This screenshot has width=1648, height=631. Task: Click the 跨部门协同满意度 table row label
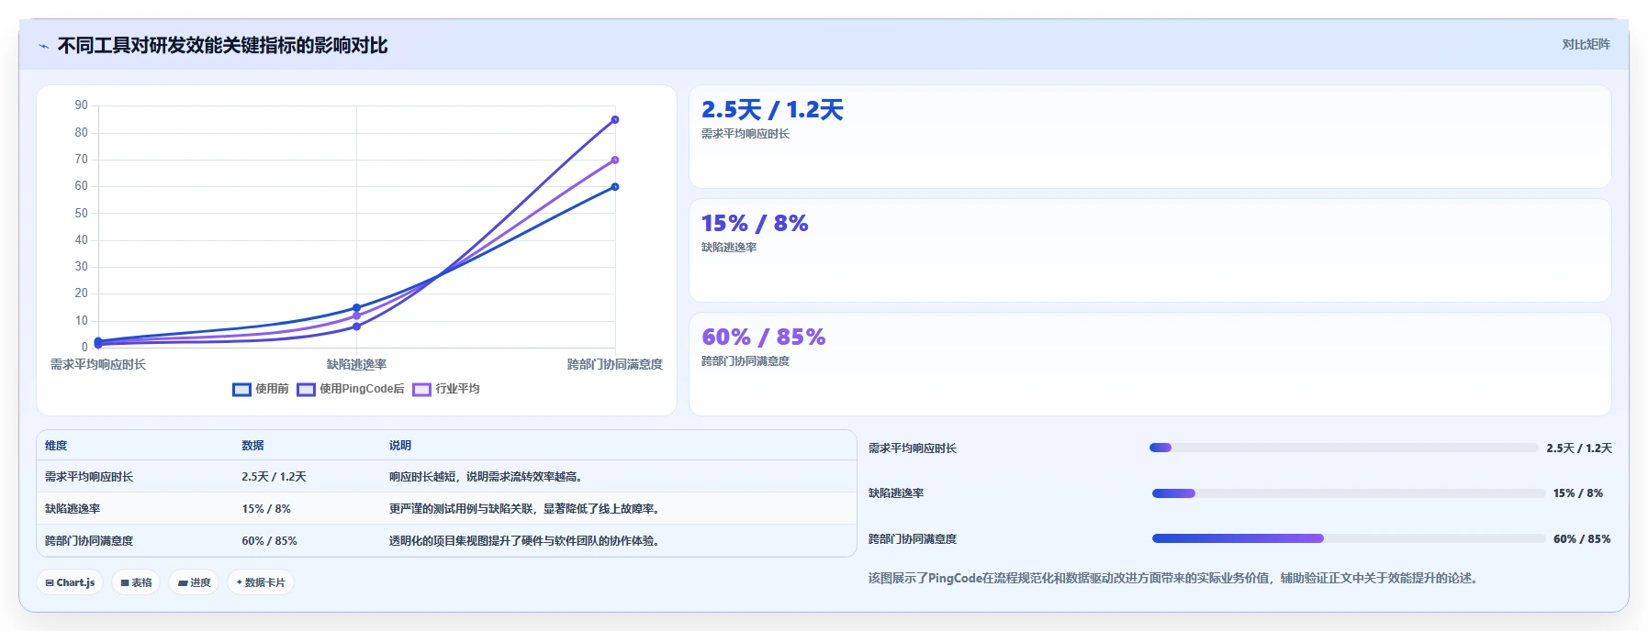89,541
